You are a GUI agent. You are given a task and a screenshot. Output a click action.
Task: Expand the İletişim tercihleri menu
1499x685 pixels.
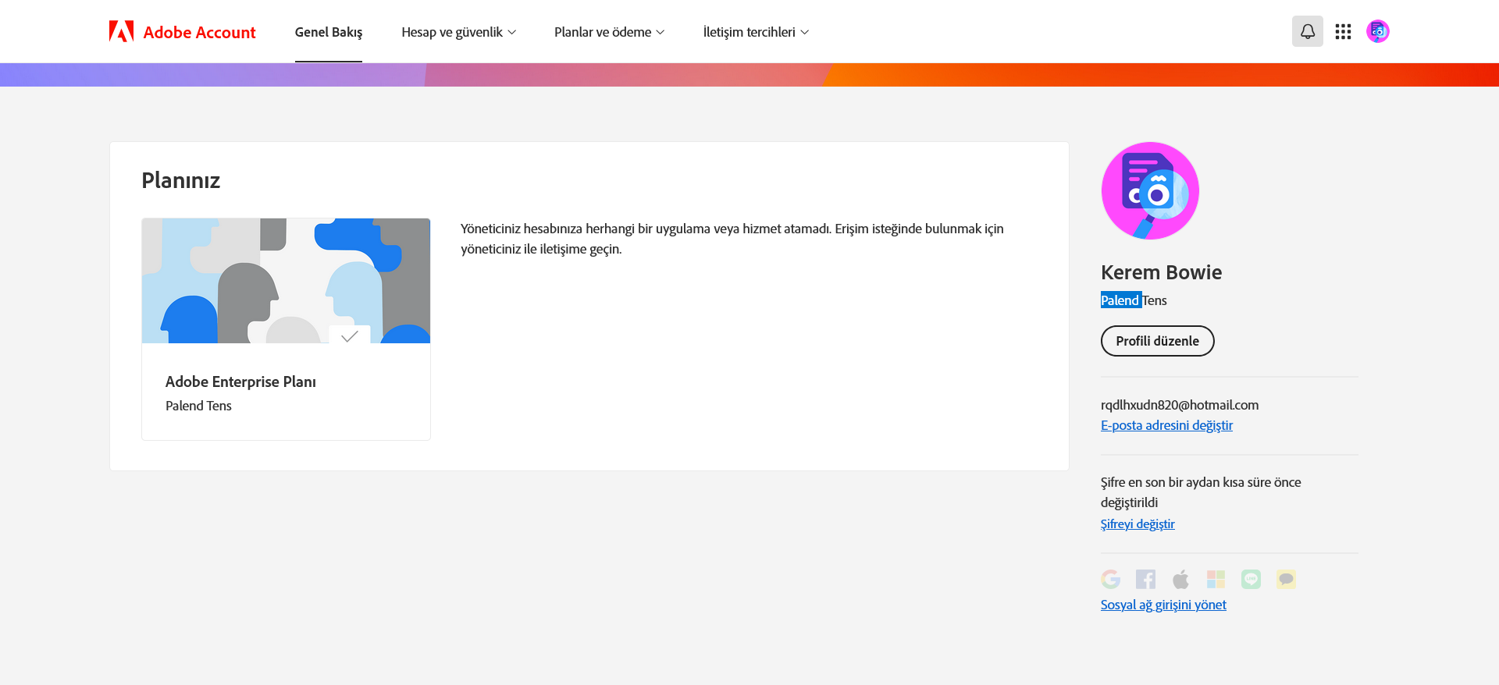coord(756,32)
